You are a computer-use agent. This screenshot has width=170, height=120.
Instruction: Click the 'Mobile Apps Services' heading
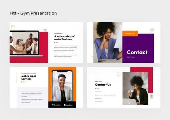(x=30, y=77)
